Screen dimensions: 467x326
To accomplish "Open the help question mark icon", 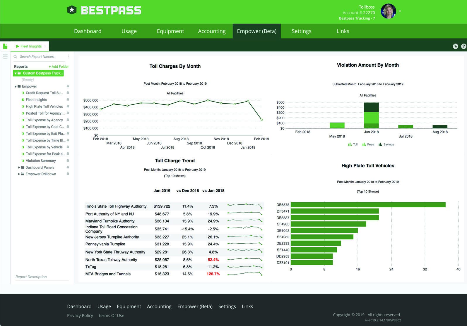I will [463, 46].
